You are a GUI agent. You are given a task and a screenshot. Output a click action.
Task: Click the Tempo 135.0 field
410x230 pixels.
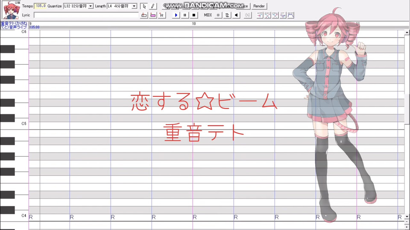click(x=40, y=6)
